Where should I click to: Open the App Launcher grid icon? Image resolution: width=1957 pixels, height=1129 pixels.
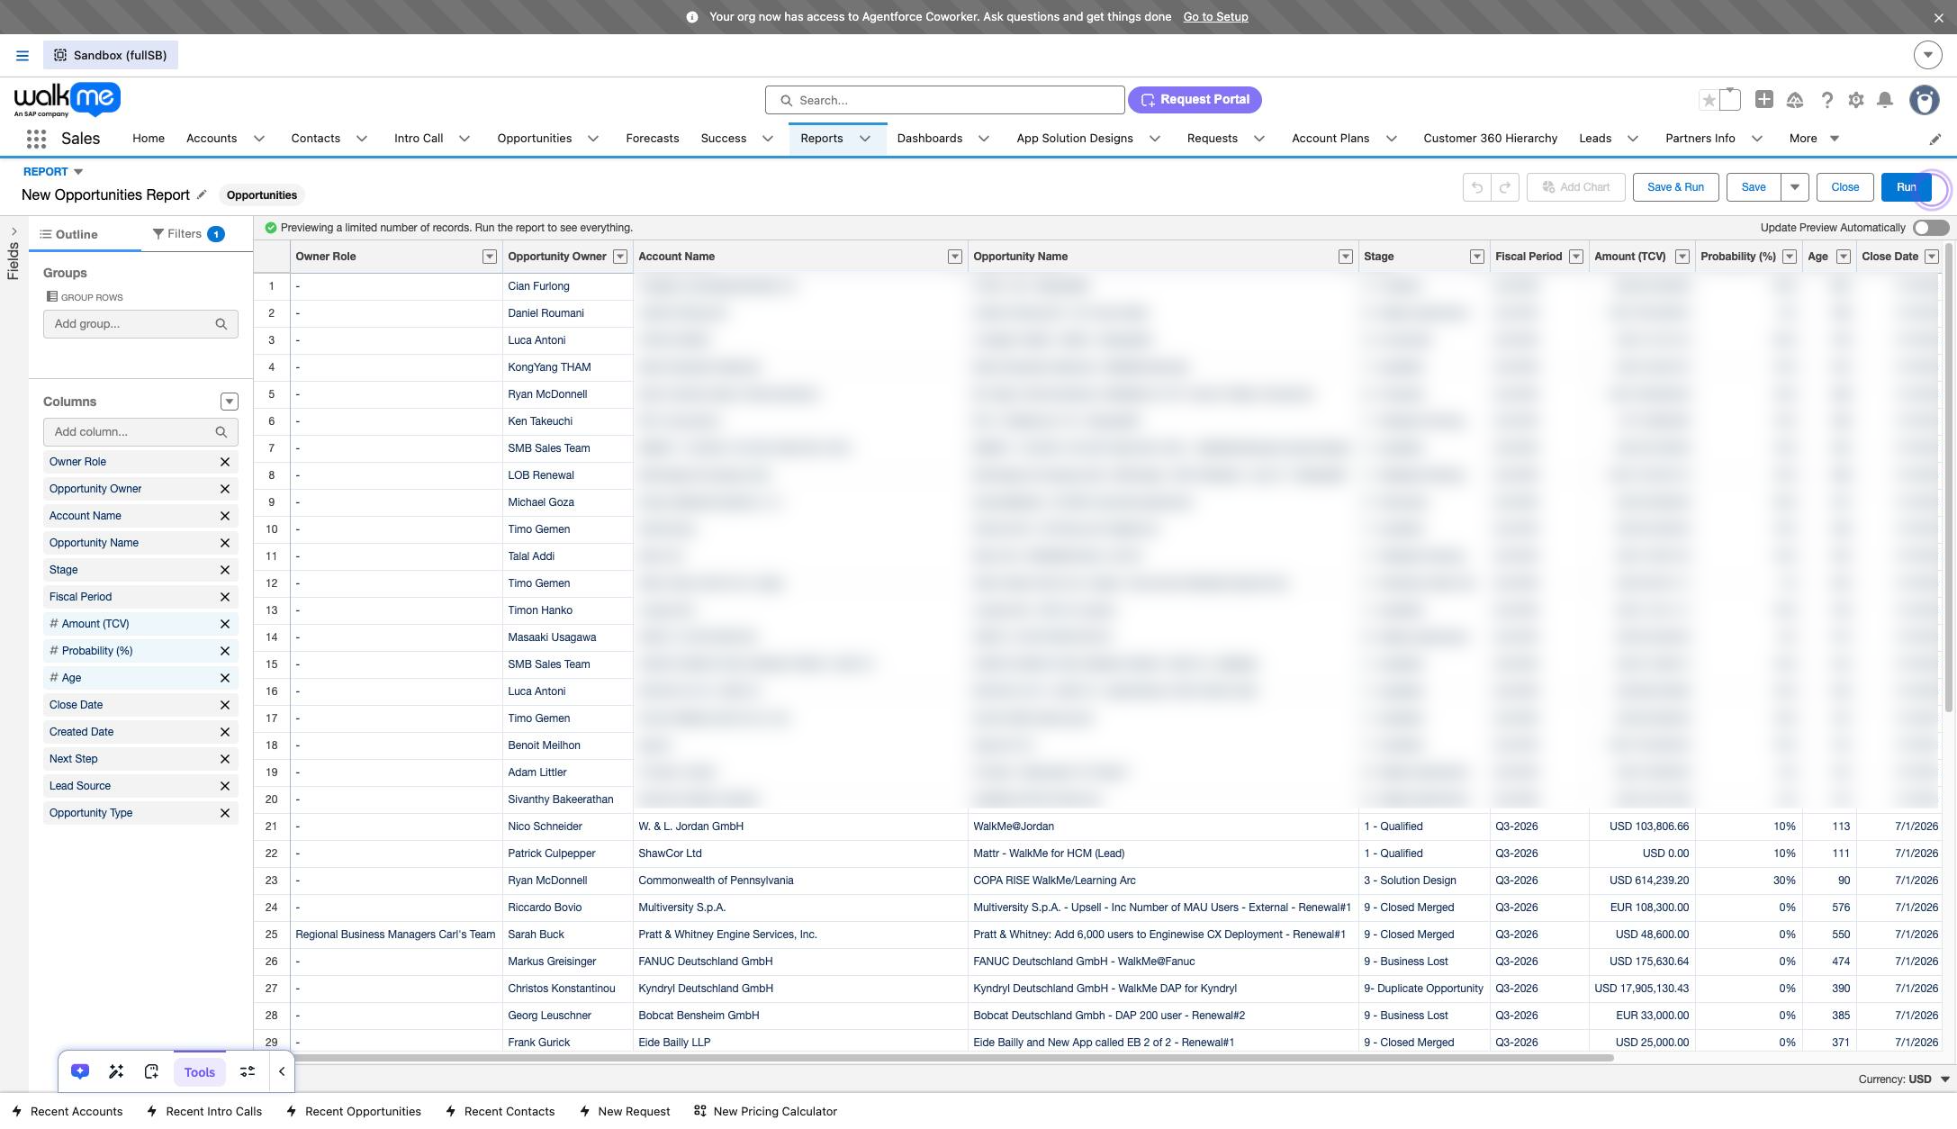(36, 139)
